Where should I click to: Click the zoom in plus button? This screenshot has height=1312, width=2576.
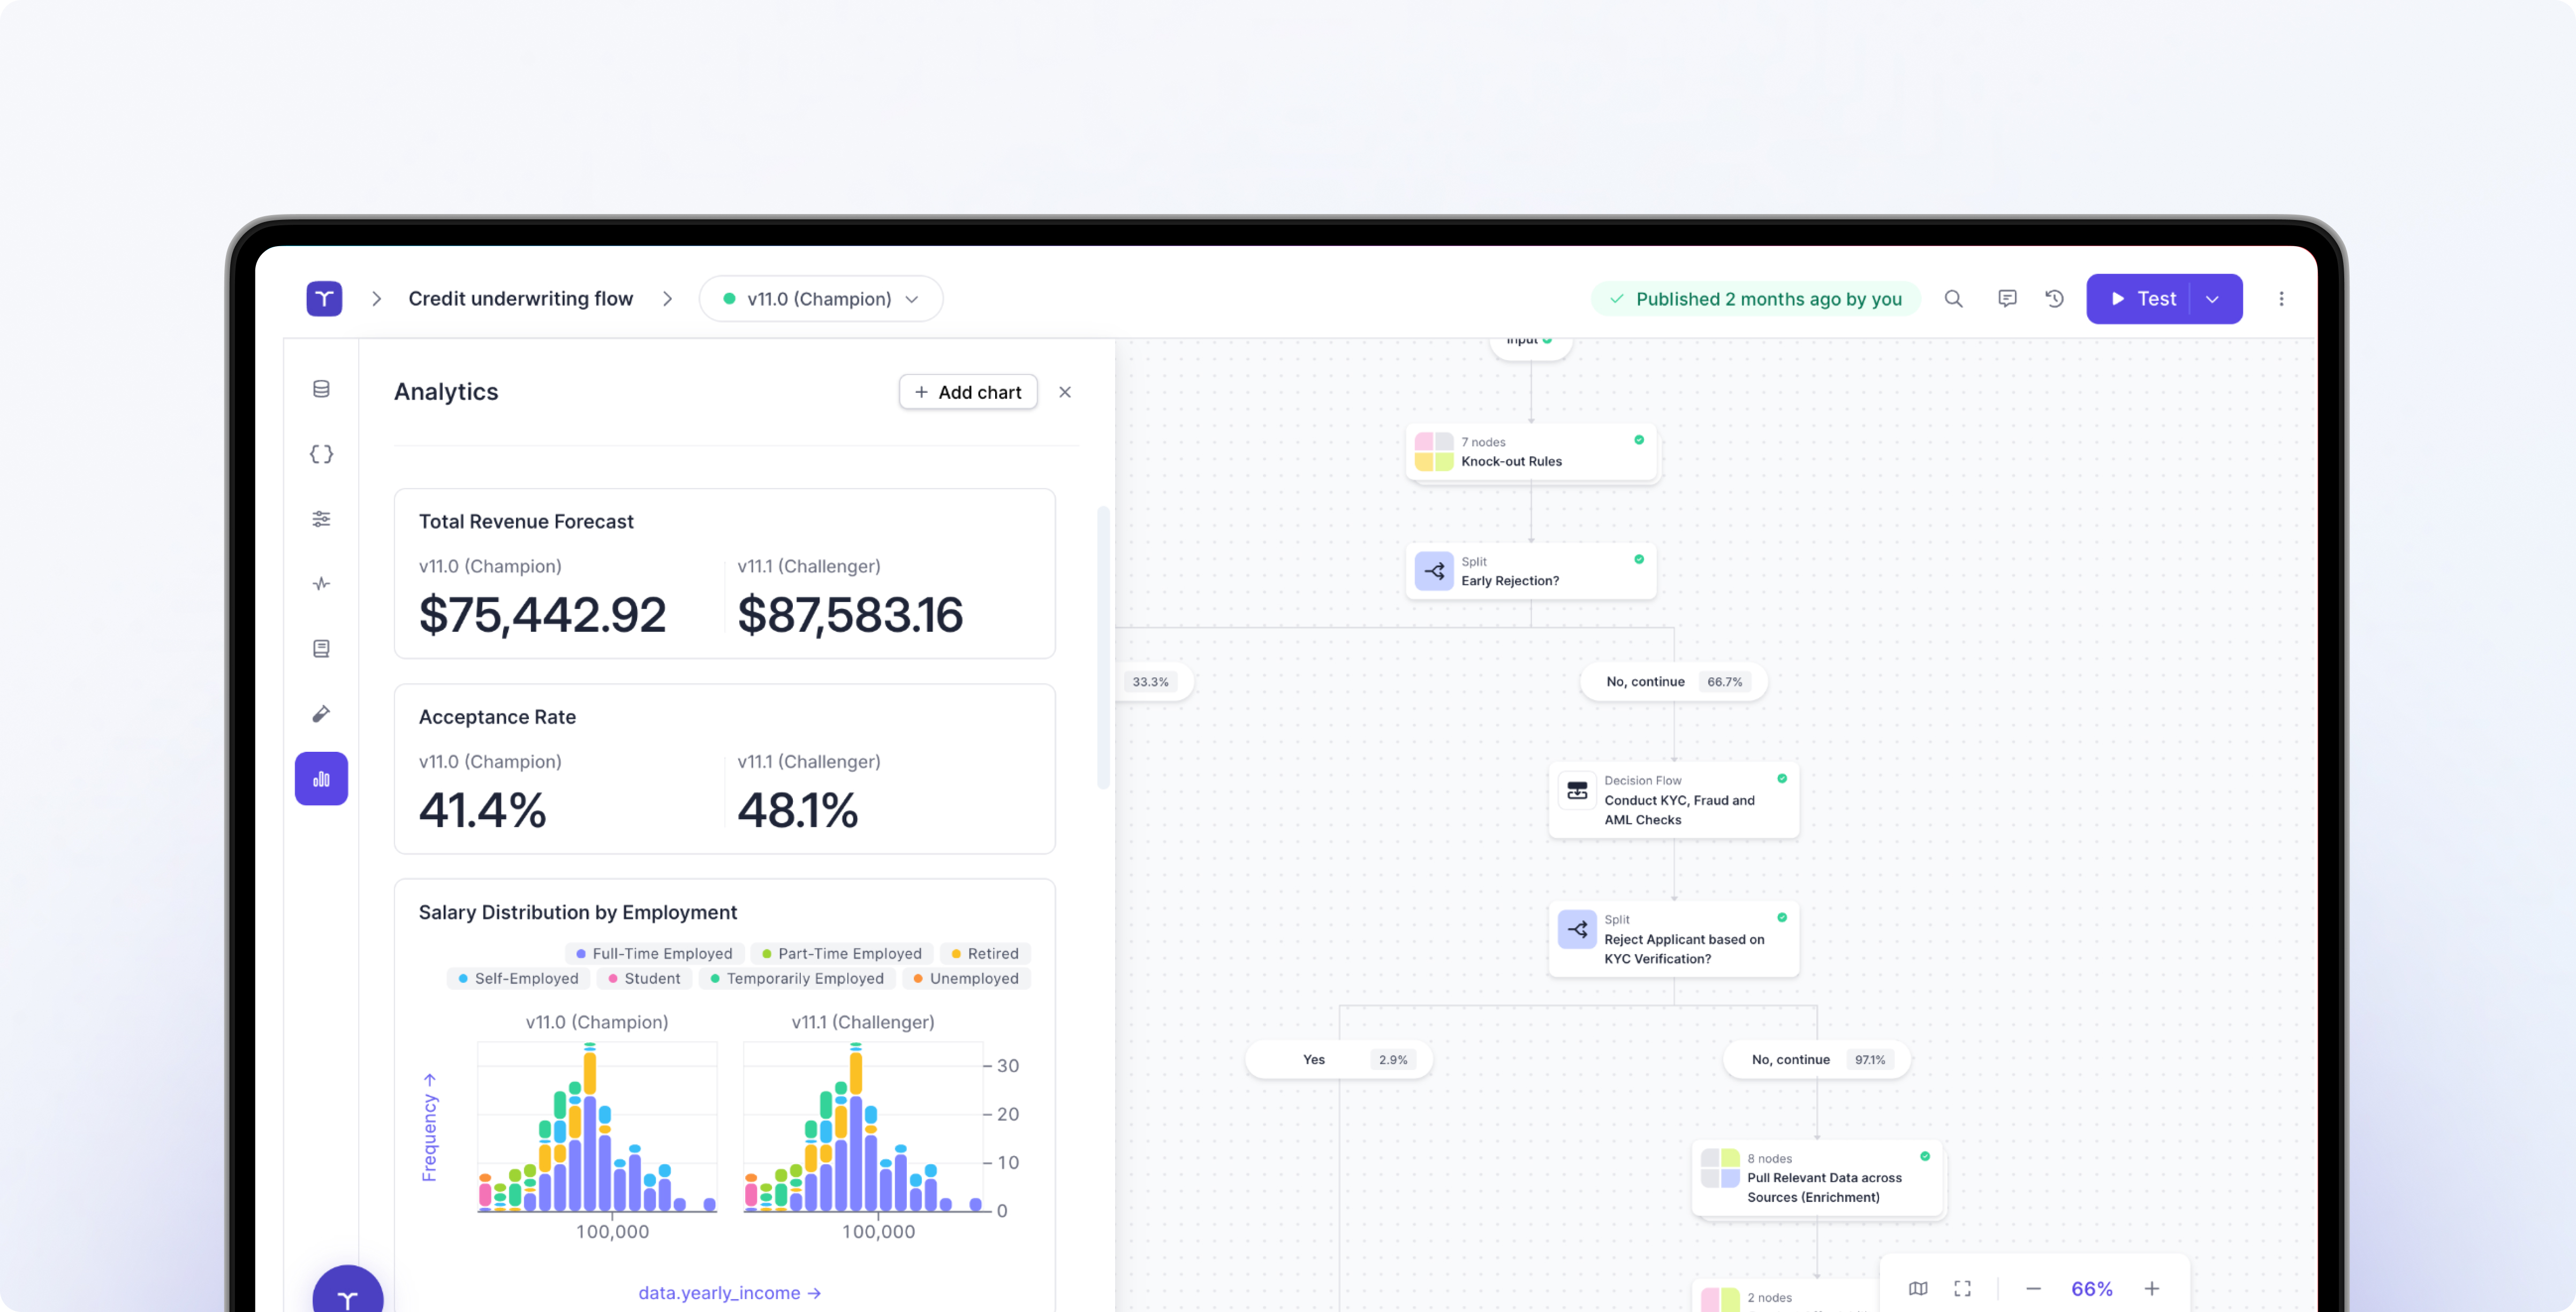(2151, 1288)
